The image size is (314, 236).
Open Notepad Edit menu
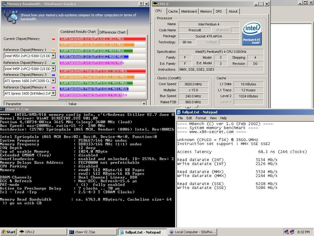[x=189, y=118]
